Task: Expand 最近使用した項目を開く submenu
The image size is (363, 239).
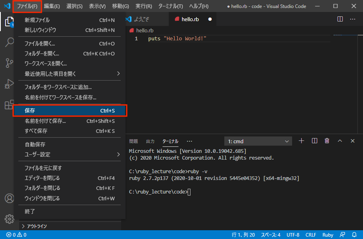Action: [69, 74]
